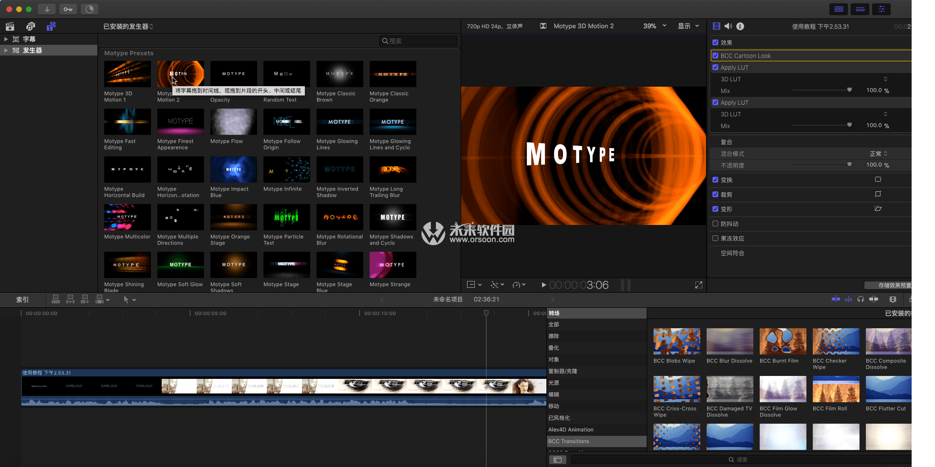Screen dimensions: 935x467
Task: Adjust the first Apply LUT Mix slider
Action: [822, 90]
